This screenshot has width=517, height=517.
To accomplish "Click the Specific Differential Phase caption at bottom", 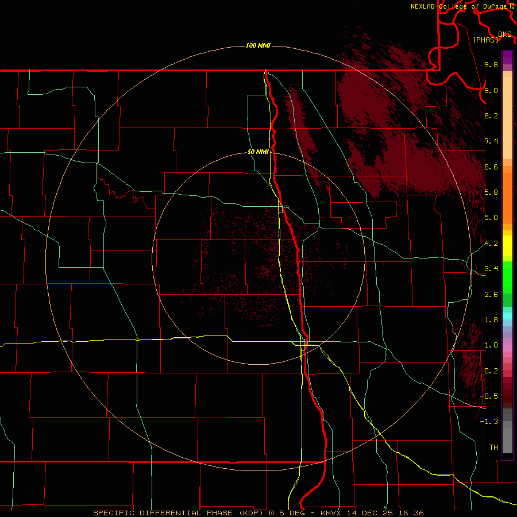I will pos(258,513).
